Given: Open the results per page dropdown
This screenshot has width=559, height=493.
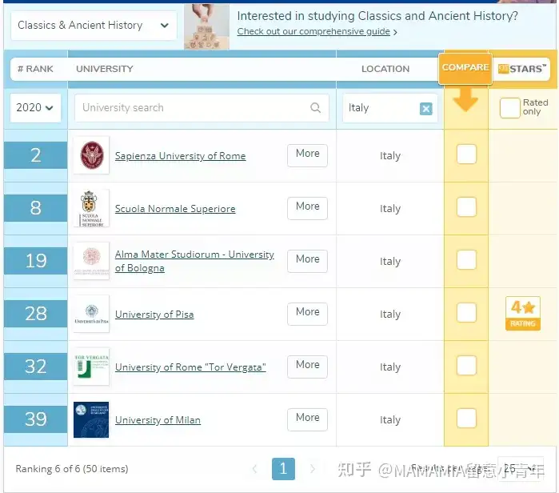Looking at the screenshot, I should pos(521,468).
